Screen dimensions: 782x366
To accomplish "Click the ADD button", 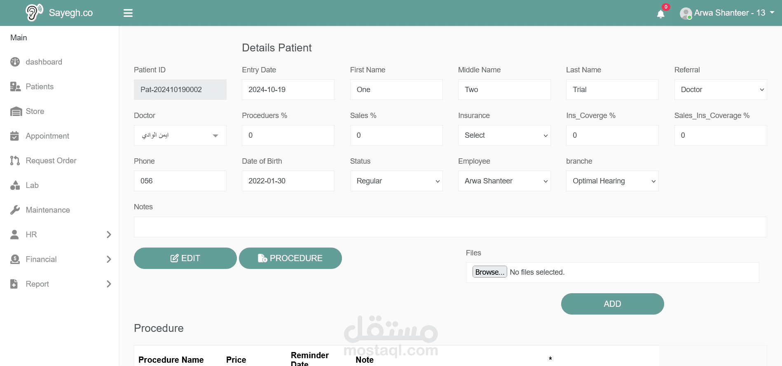I will click(x=613, y=304).
